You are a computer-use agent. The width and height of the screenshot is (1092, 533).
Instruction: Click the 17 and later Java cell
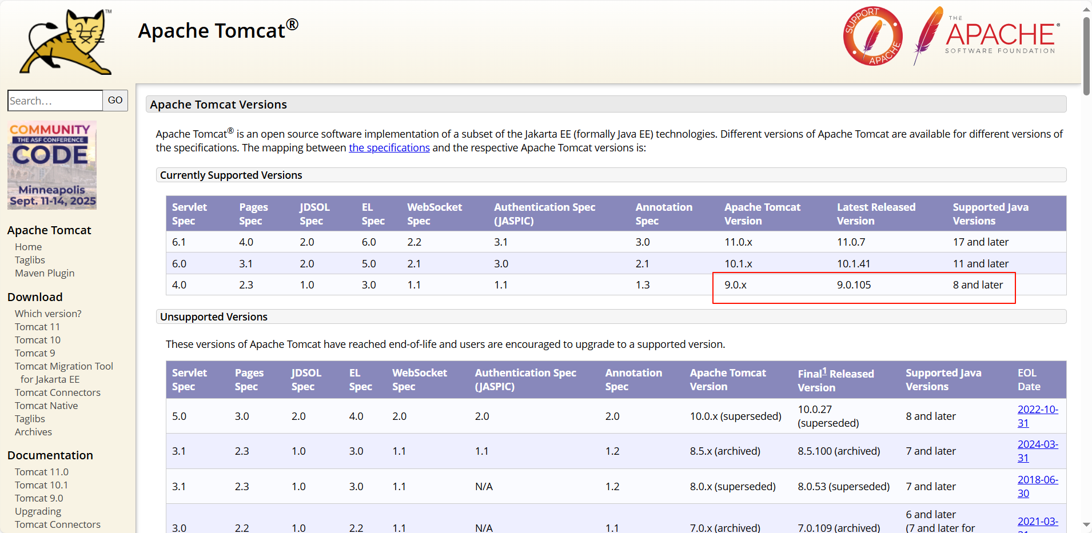coord(981,242)
